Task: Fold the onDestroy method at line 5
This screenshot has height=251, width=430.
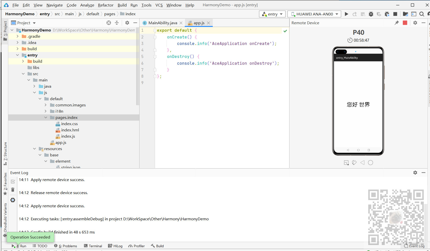Action: click(x=155, y=57)
